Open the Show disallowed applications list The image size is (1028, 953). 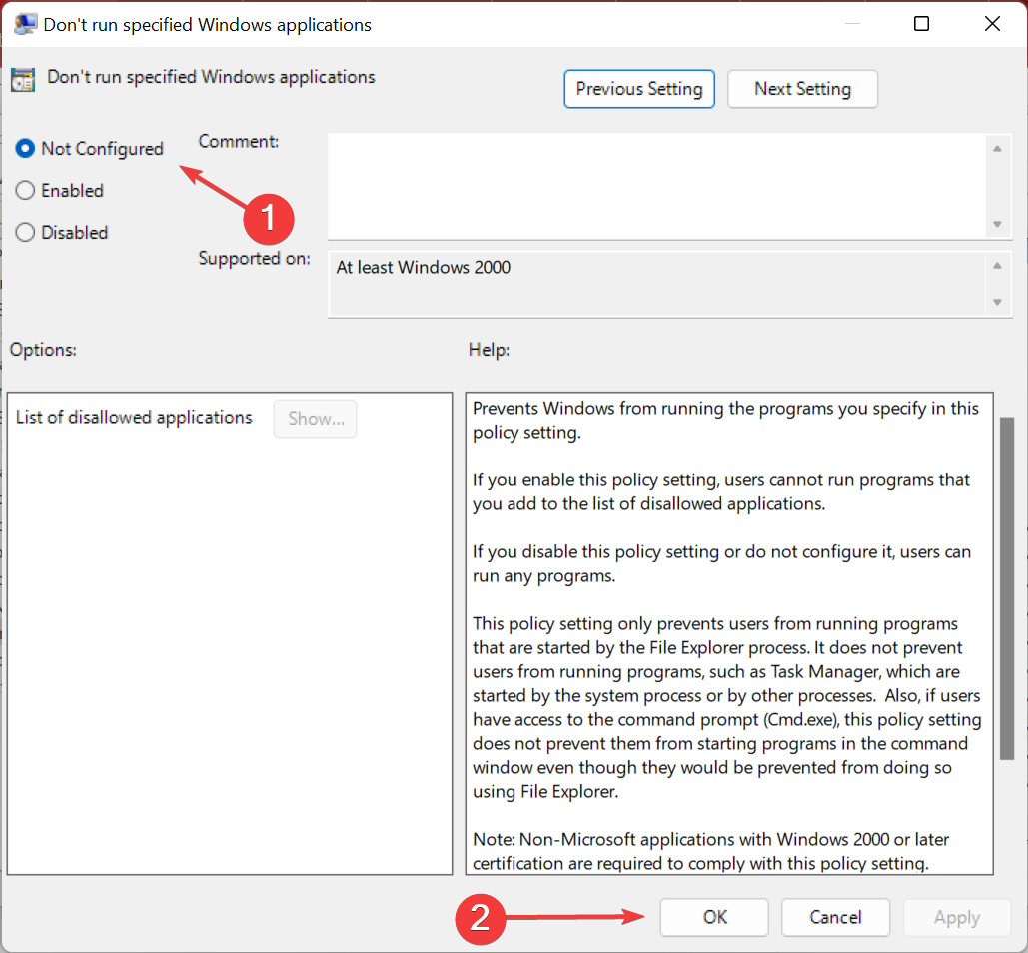pos(316,419)
